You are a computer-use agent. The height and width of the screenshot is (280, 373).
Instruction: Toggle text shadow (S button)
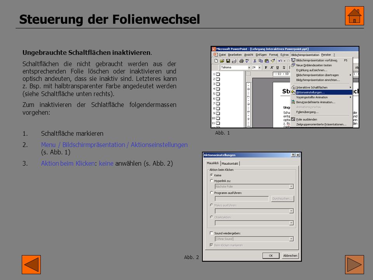click(284, 68)
